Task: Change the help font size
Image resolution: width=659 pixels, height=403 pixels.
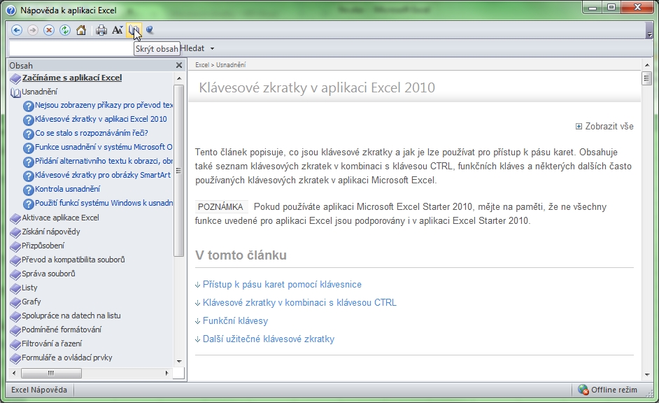Action: tap(118, 30)
